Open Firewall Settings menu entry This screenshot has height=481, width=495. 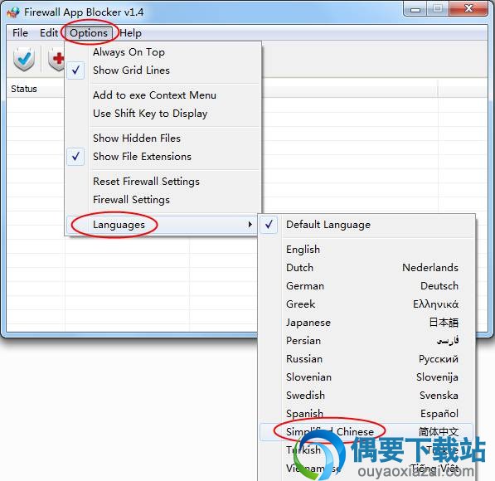click(163, 200)
